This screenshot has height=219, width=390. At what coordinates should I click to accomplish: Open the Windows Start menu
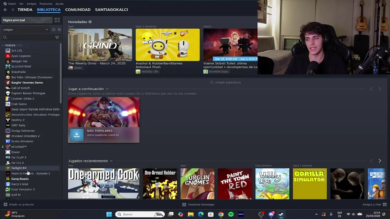tap(109, 214)
